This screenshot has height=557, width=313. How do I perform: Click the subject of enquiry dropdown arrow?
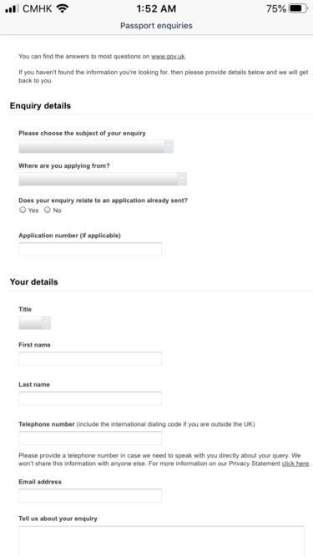169,146
